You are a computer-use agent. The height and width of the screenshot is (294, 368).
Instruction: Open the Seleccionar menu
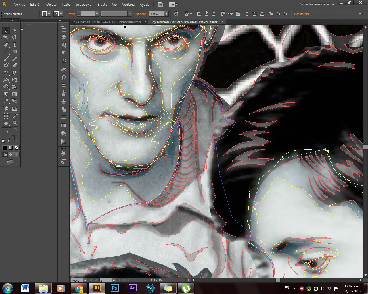pyautogui.click(x=84, y=5)
